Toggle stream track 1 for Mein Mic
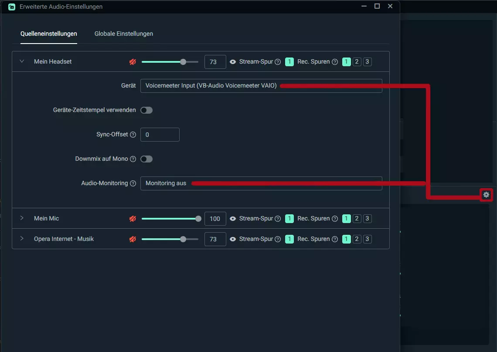The width and height of the screenshot is (497, 352). click(x=289, y=219)
